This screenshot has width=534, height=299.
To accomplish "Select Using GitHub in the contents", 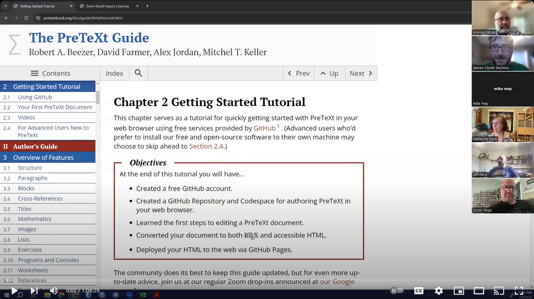I will [35, 97].
